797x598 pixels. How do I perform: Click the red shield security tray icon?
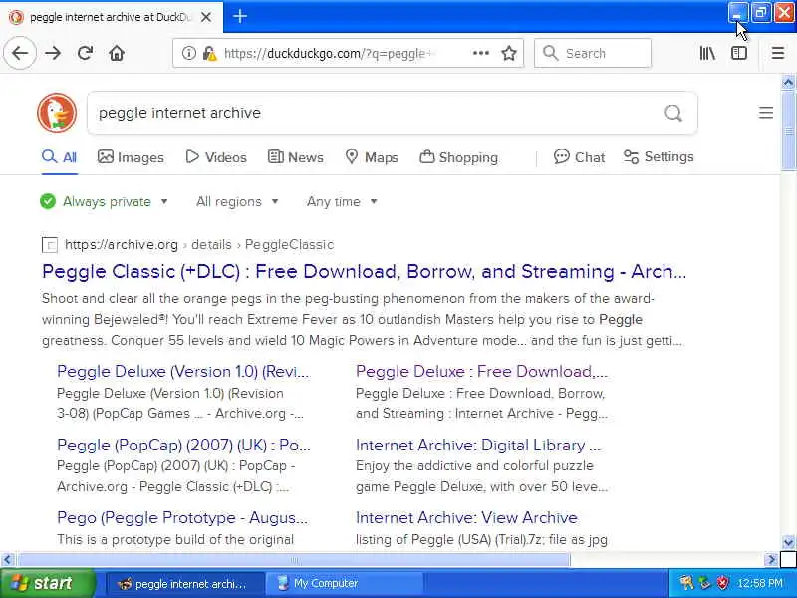pos(722,583)
